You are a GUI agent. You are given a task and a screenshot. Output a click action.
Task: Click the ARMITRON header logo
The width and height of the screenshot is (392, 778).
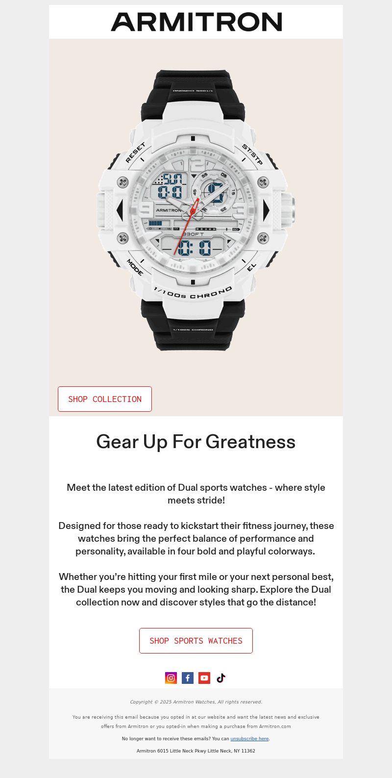pos(196,22)
